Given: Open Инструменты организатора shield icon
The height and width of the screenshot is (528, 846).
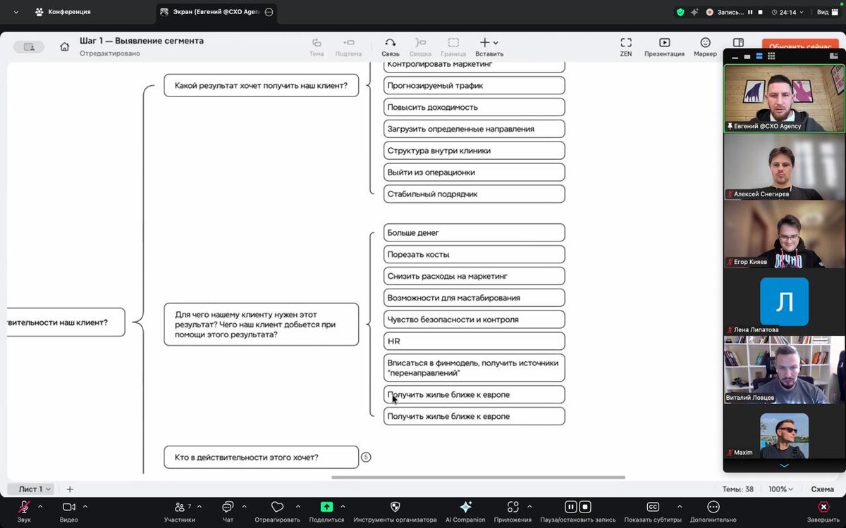Looking at the screenshot, I should point(395,507).
